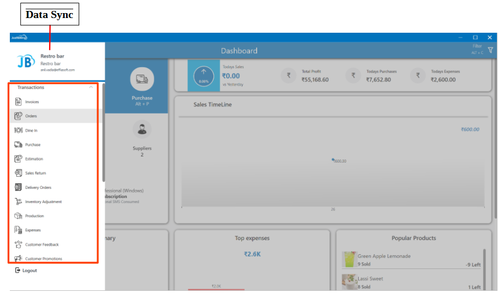Screen dimensions: 498x293
Task: Select the Inventory Adjustment icon
Action: (x=18, y=202)
